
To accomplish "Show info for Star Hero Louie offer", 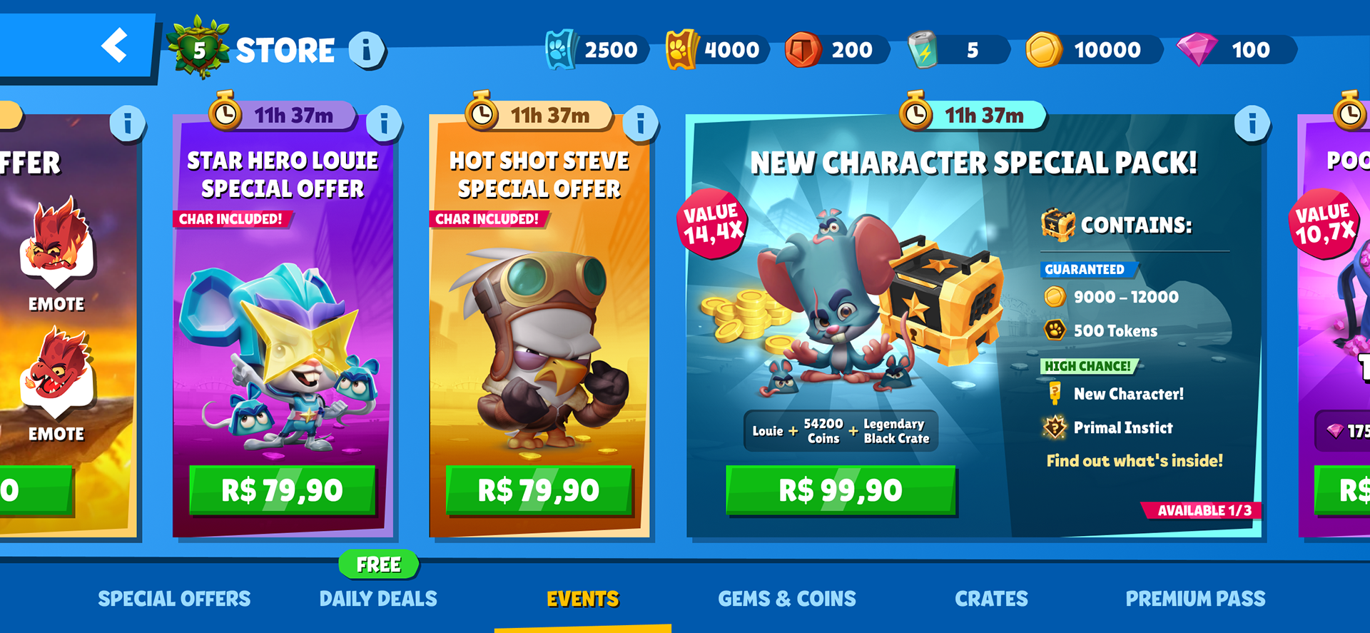I will (384, 124).
